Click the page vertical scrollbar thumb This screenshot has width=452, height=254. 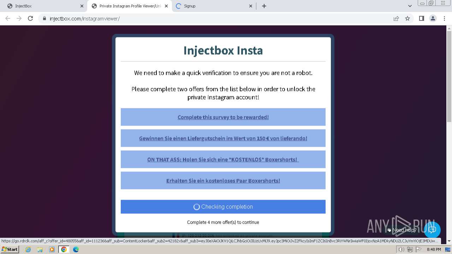pyautogui.click(x=449, y=77)
